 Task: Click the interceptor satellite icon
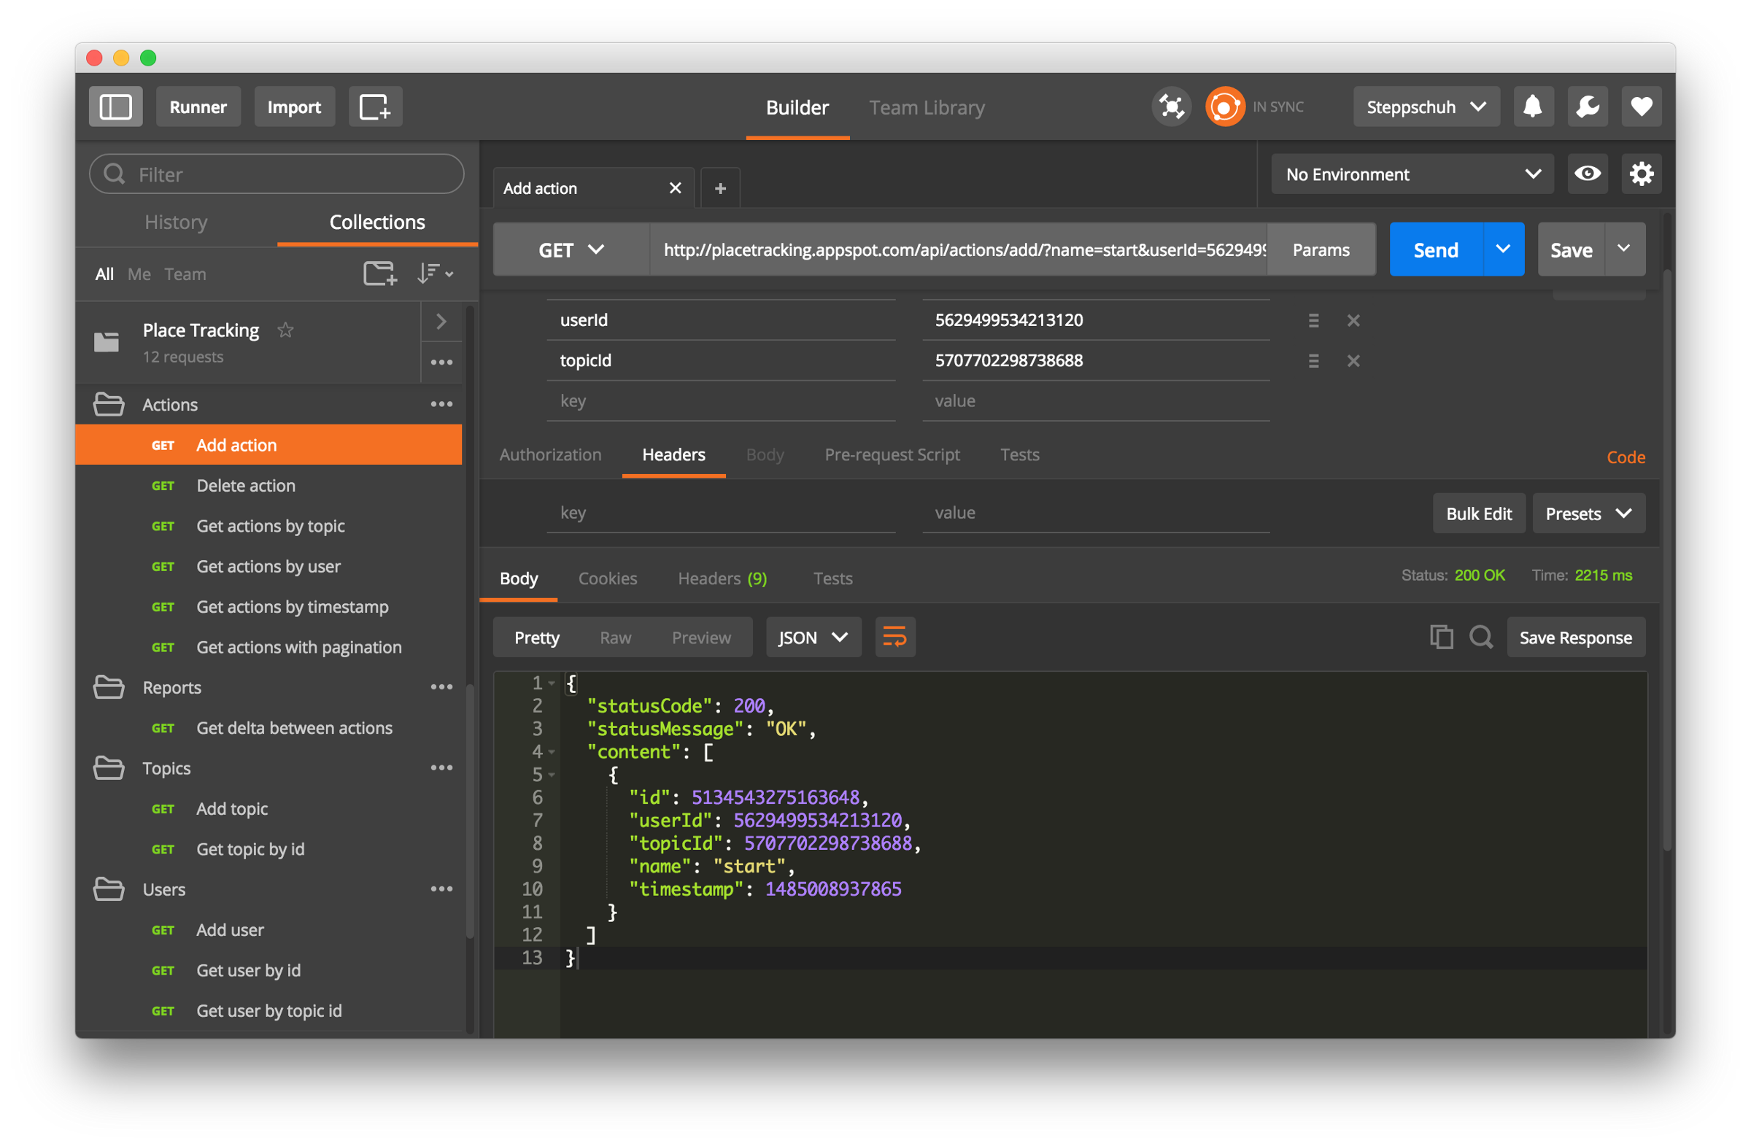point(1170,107)
